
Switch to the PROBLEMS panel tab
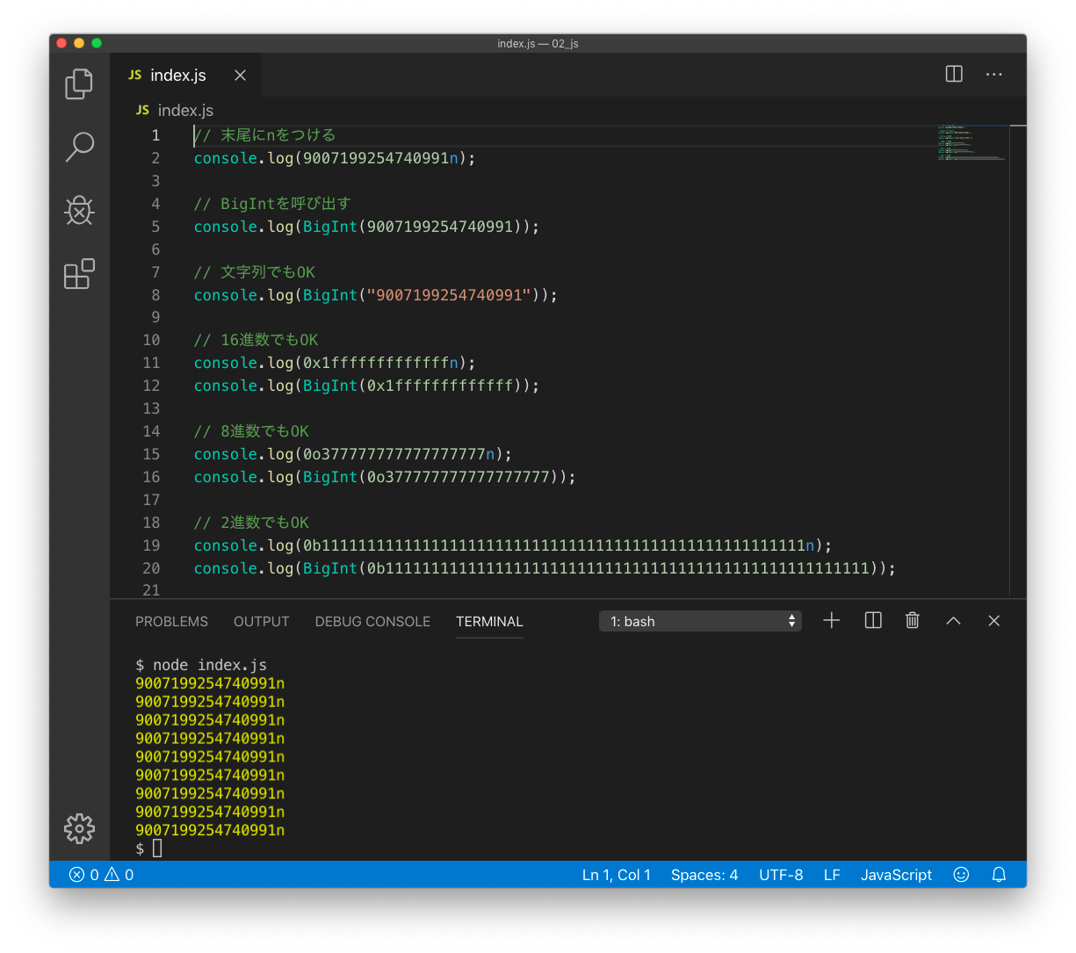(171, 621)
